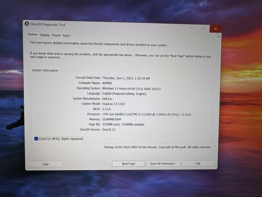Click the DirectX 12 version value
262x197 pixels.
[108, 130]
